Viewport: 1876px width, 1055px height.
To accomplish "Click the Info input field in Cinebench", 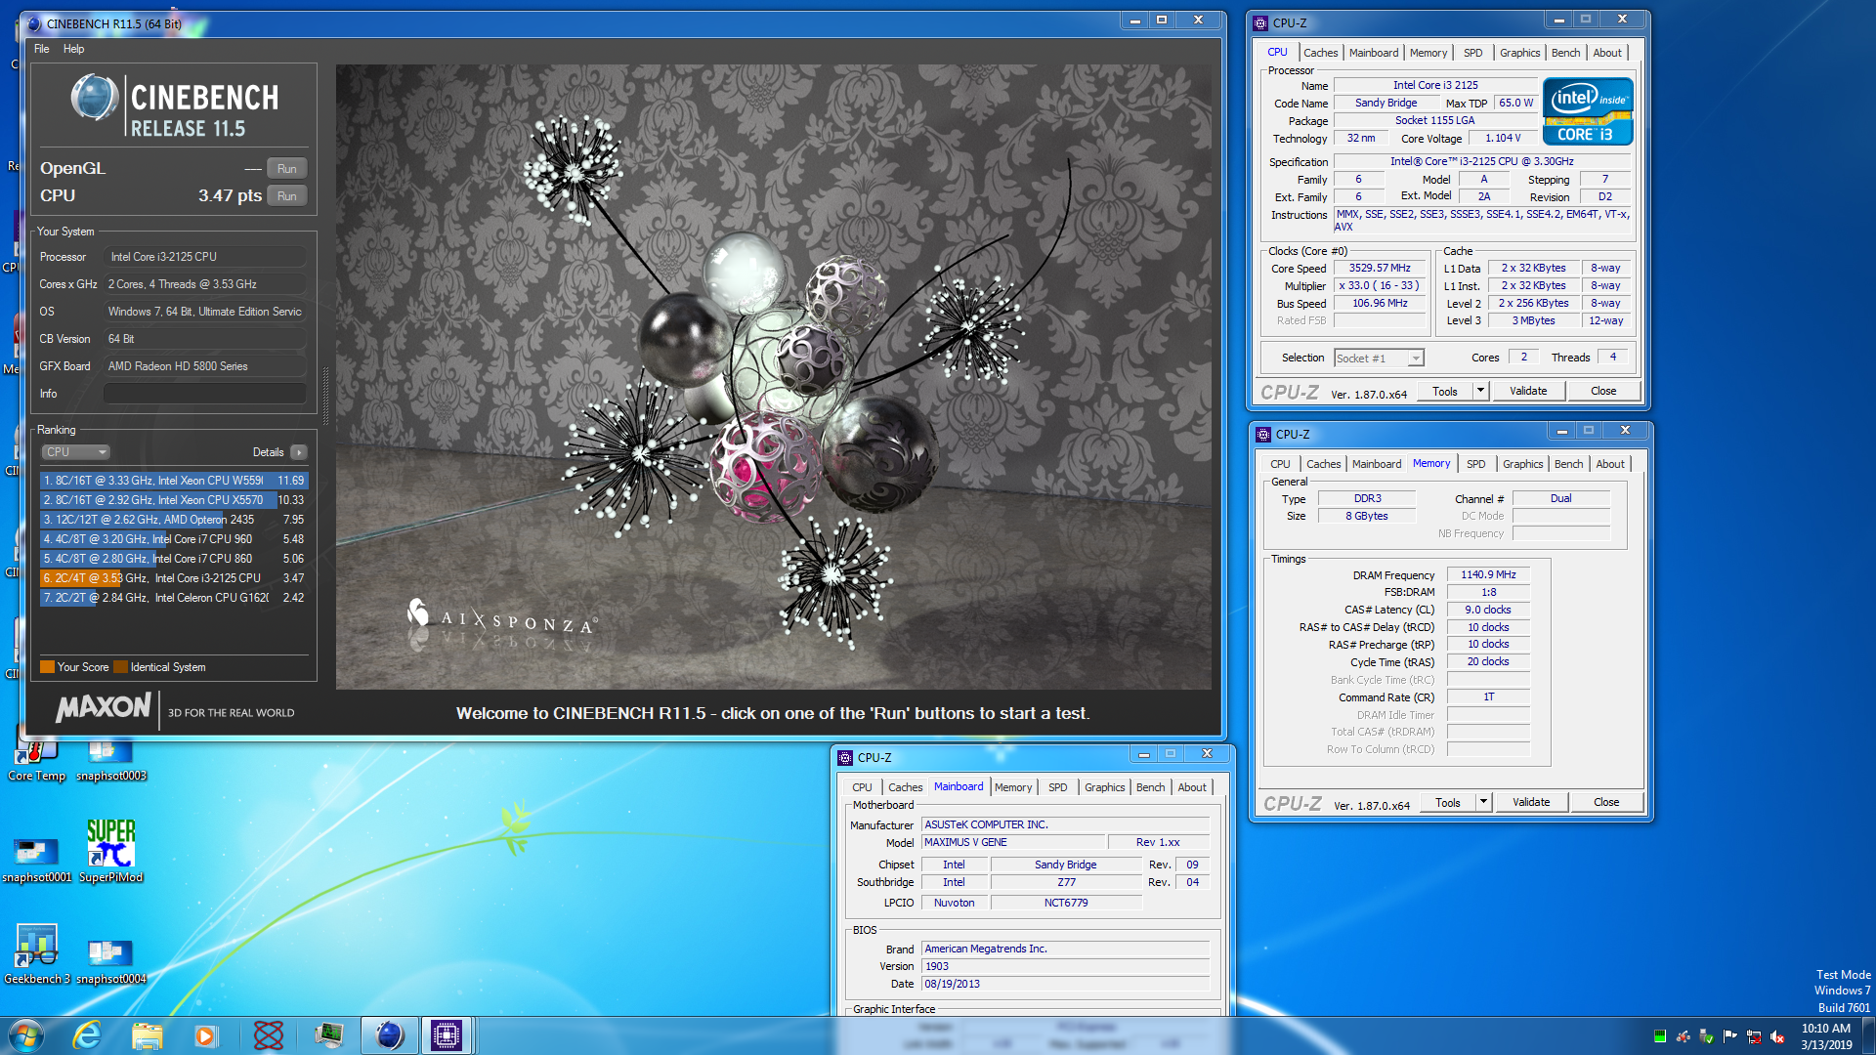I will pos(205,394).
